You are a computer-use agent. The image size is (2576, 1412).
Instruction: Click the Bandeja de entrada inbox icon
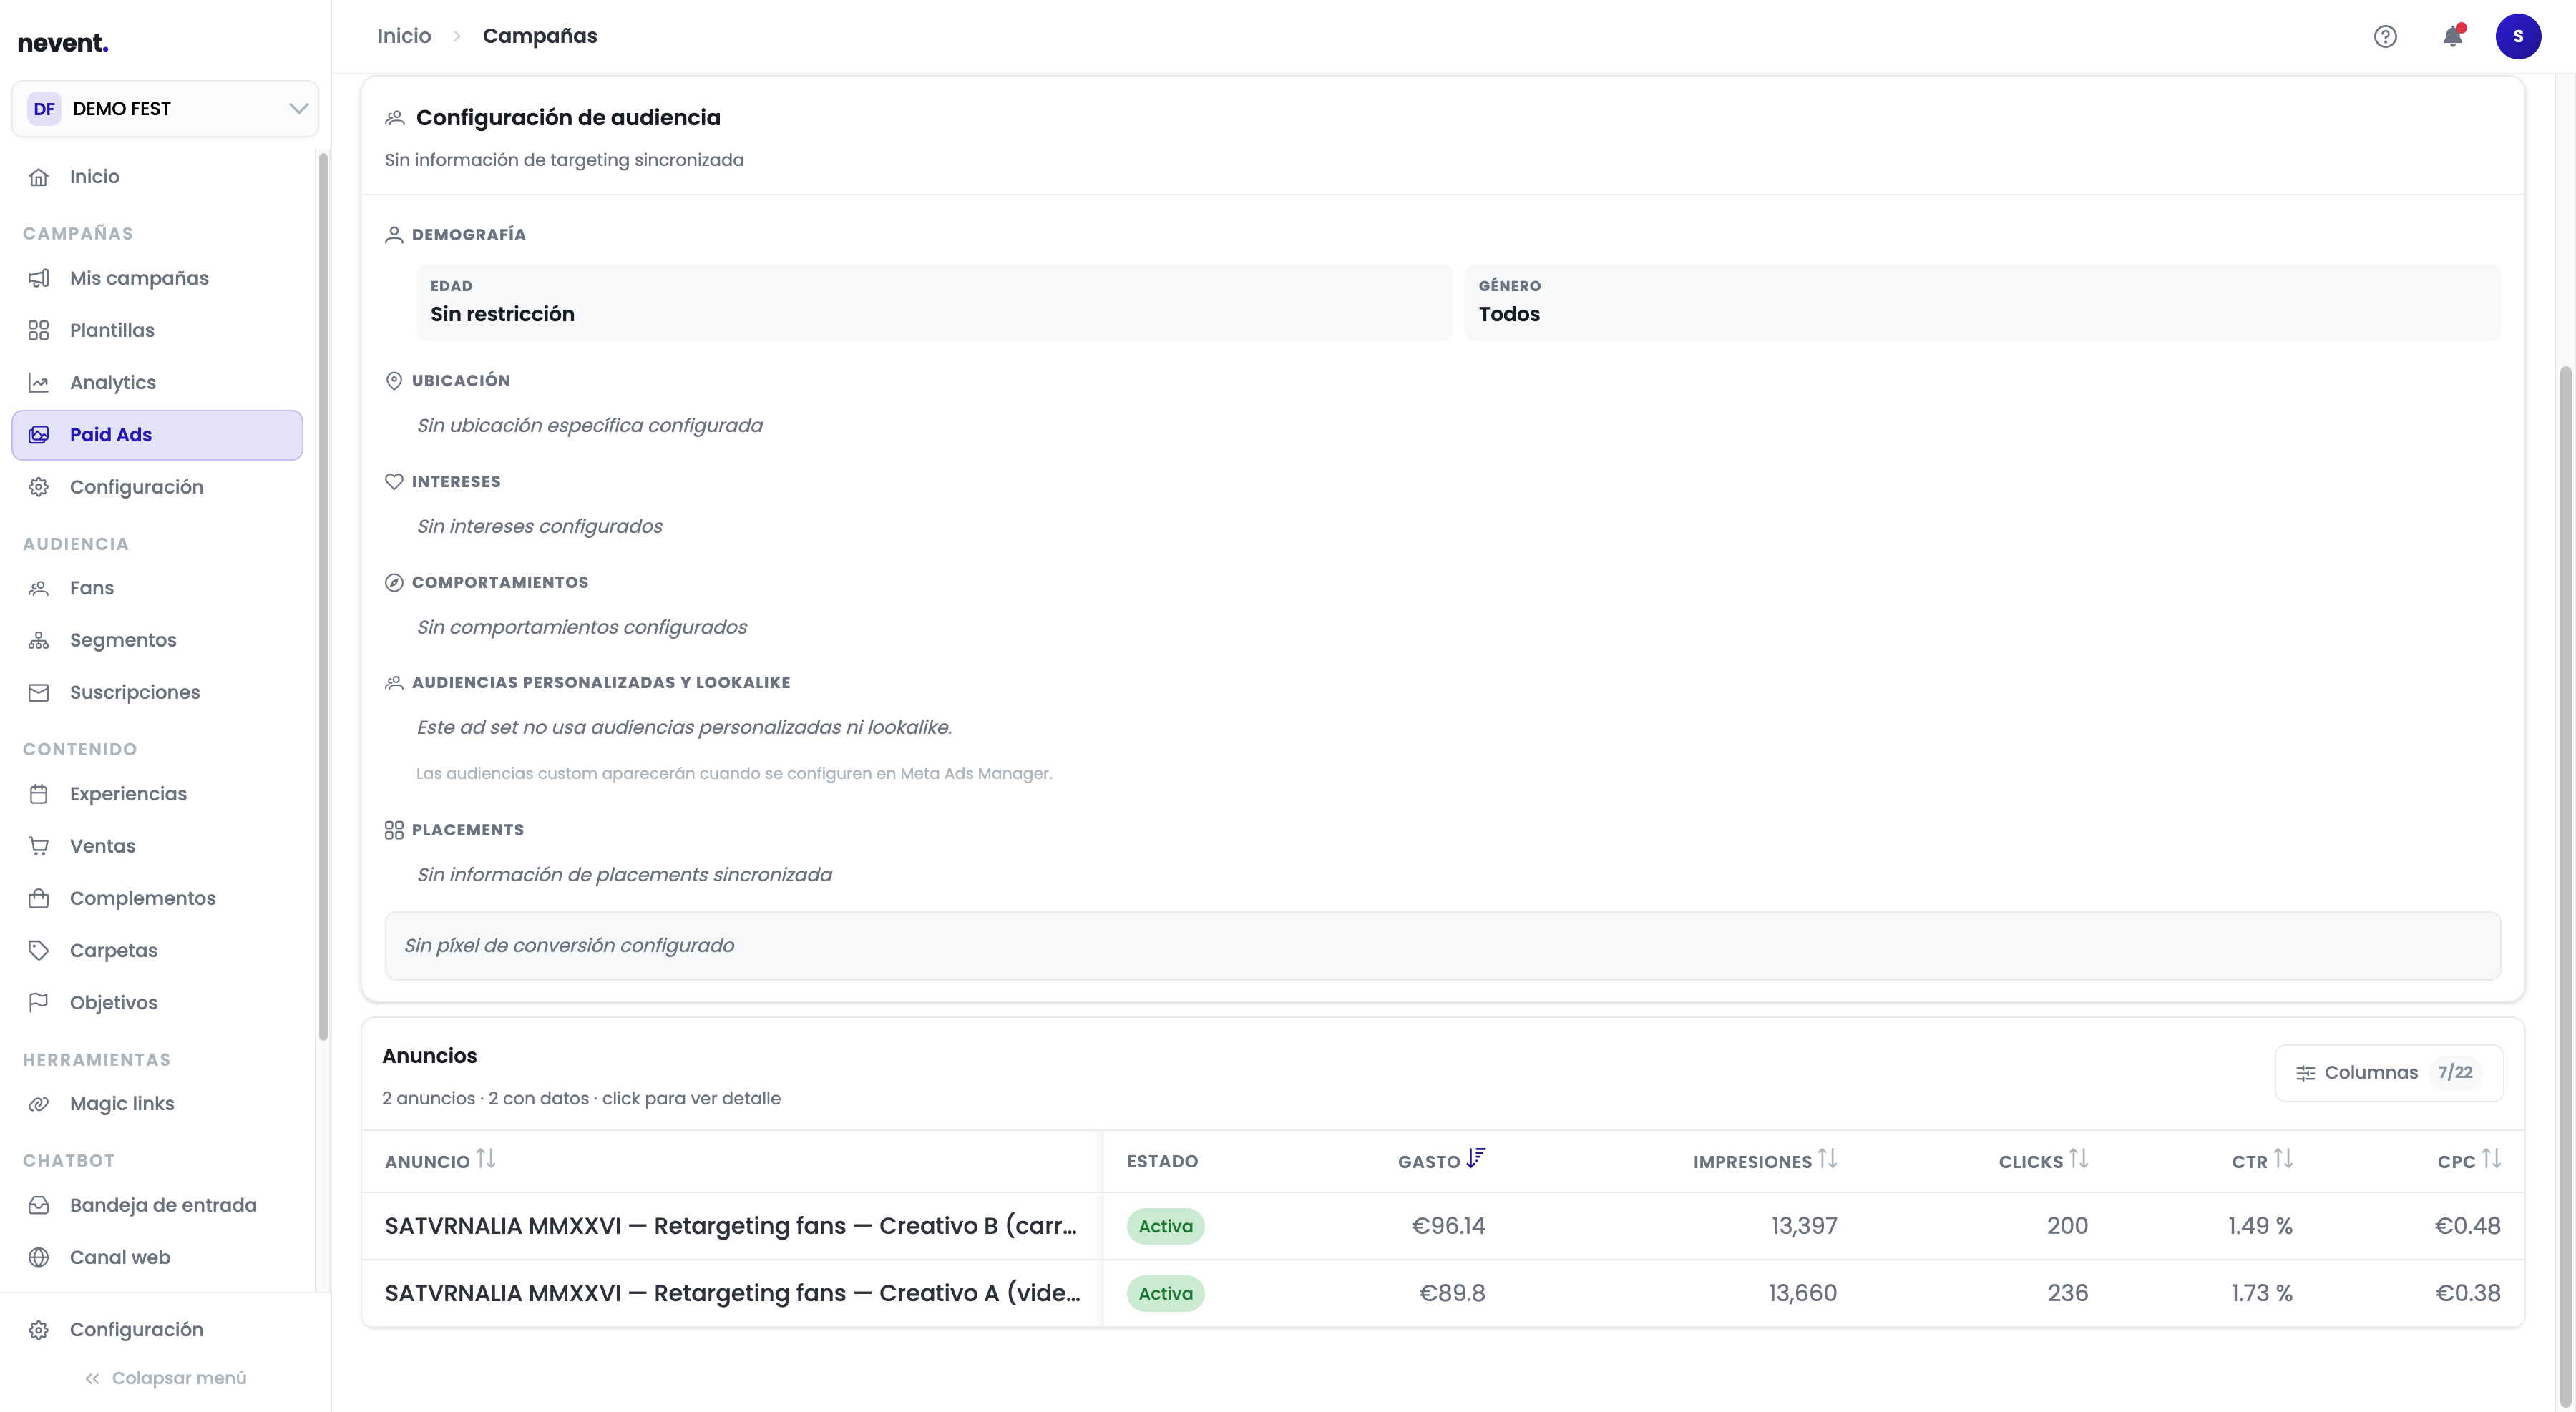39,1205
